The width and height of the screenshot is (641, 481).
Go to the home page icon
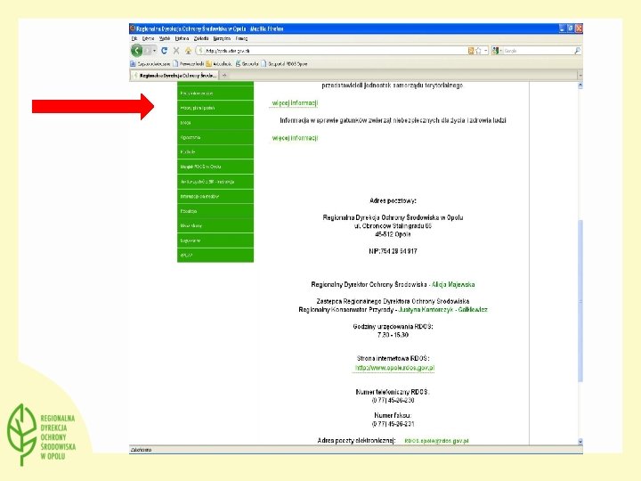(x=188, y=50)
